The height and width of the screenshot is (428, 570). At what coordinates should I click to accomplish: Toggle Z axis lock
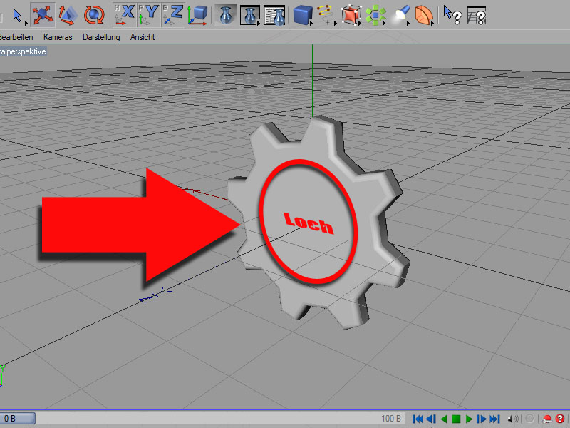(173, 15)
